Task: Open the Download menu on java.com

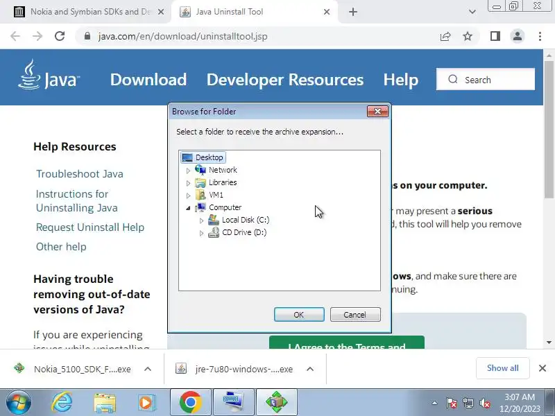Action: [x=148, y=80]
